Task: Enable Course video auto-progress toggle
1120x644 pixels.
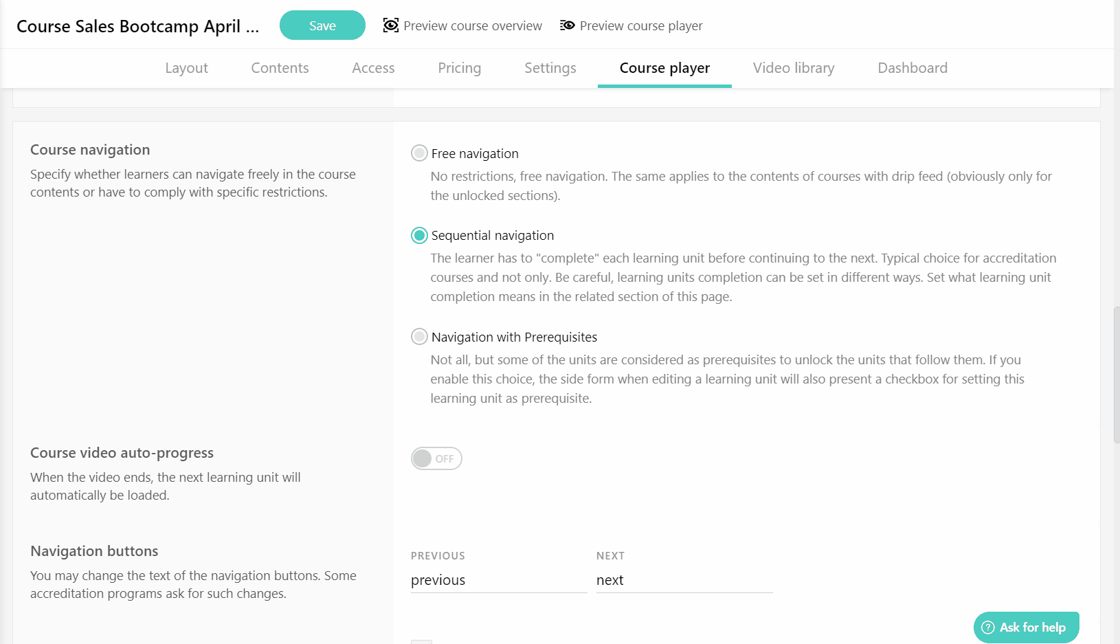Action: (436, 458)
